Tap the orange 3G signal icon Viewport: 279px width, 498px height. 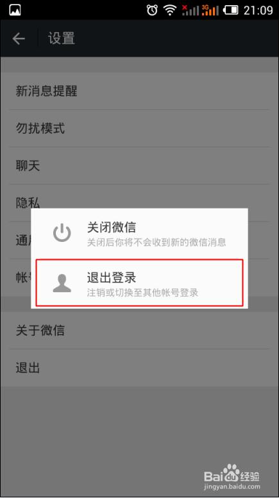pyautogui.click(x=210, y=10)
